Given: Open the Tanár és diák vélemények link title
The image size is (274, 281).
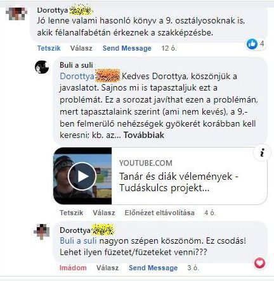Looking at the screenshot, I should pos(179,182).
